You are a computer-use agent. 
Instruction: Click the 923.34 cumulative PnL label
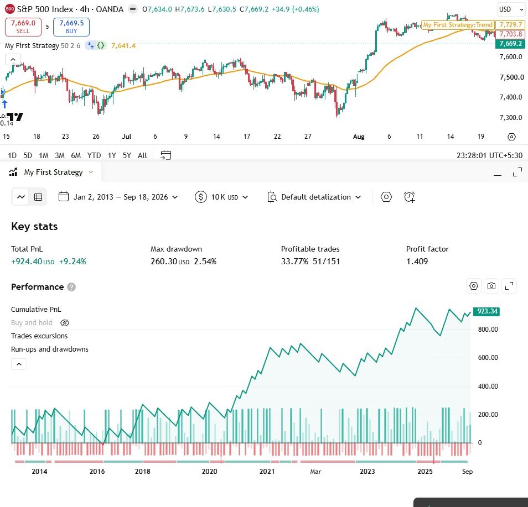[486, 311]
